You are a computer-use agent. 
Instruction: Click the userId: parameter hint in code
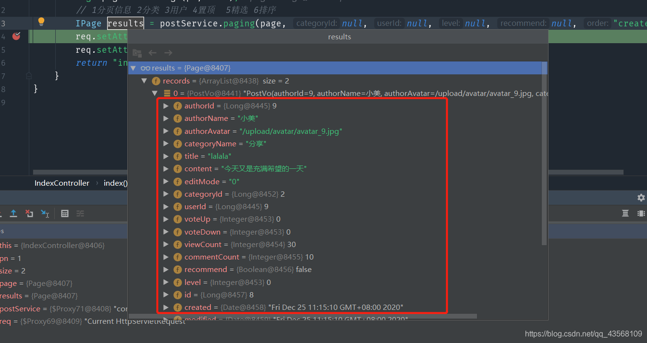pyautogui.click(x=390, y=23)
